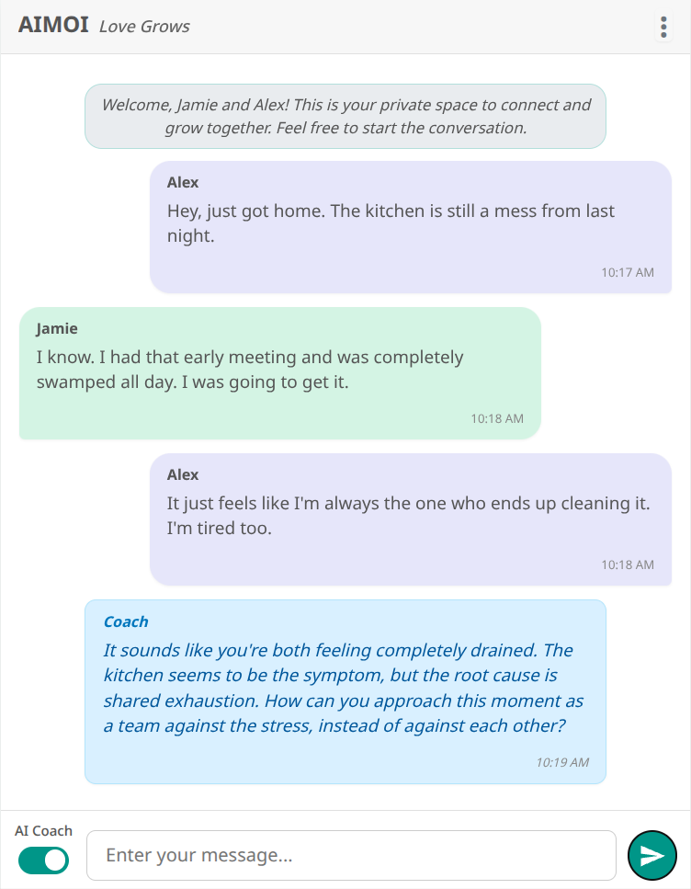Toggle the AI Coach switch off and on
This screenshot has height=889, width=691.
[43, 861]
